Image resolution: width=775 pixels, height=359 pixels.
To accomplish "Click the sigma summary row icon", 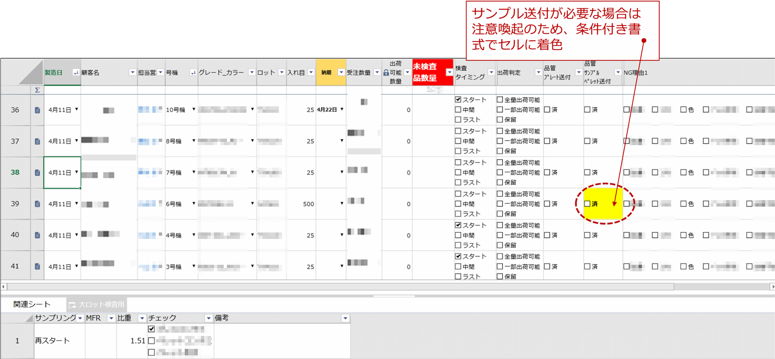I will [x=37, y=90].
